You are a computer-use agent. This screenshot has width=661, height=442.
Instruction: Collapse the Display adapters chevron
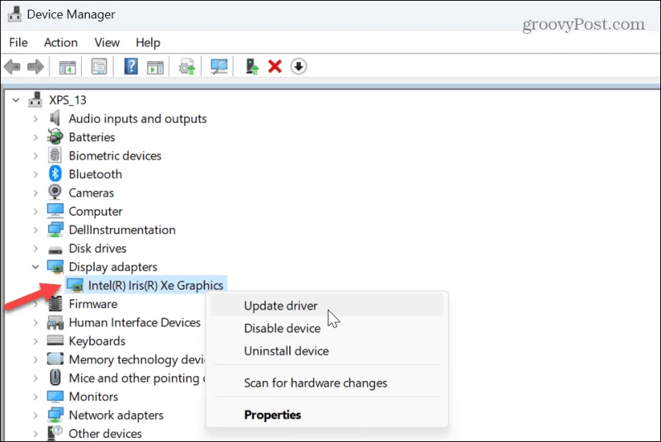point(36,267)
